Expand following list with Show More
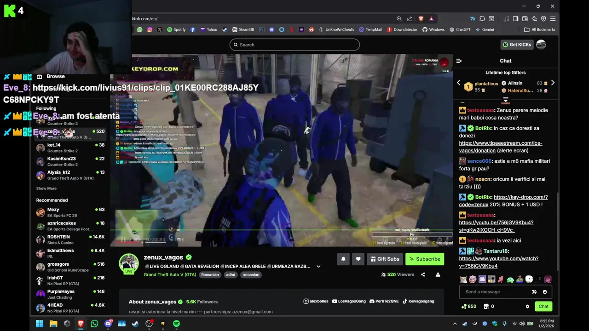589x331 pixels. 46,188
